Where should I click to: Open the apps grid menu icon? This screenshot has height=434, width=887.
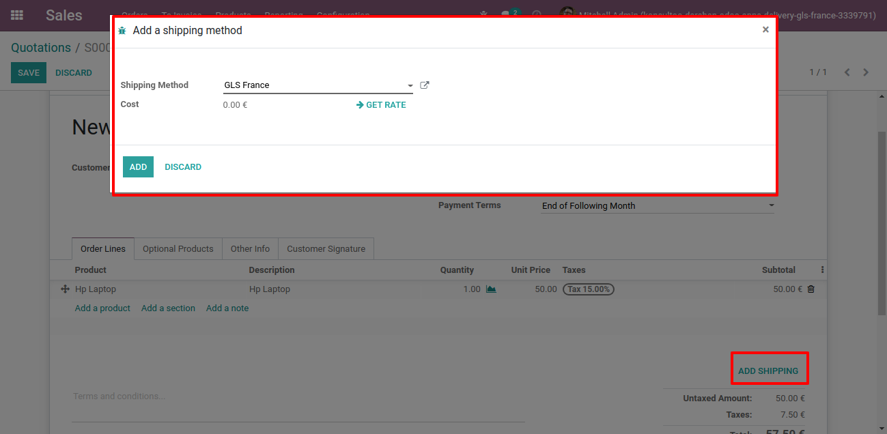click(x=17, y=15)
